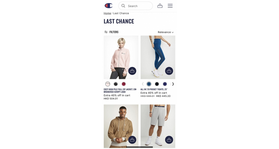Image resolution: width=279 pixels, height=149 pixels.
Task: Choose the black tights color swatch
Action: [157, 84]
